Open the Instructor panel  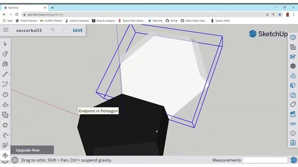pyautogui.click(x=293, y=57)
